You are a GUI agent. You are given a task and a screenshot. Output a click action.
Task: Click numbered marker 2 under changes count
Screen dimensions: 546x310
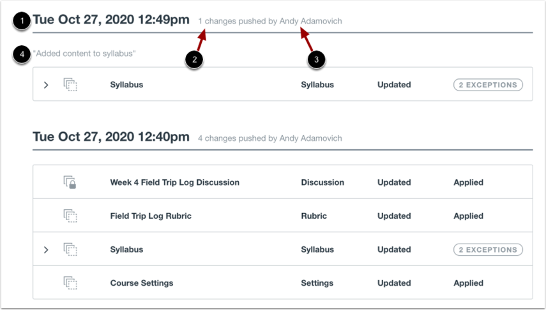click(194, 59)
